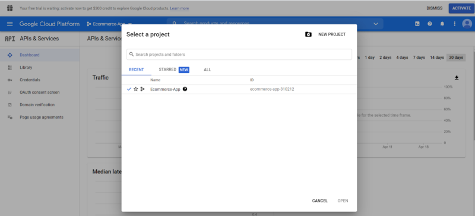Screen dimensions: 475x216
Task: Click the Name column header
Action: tap(156, 80)
